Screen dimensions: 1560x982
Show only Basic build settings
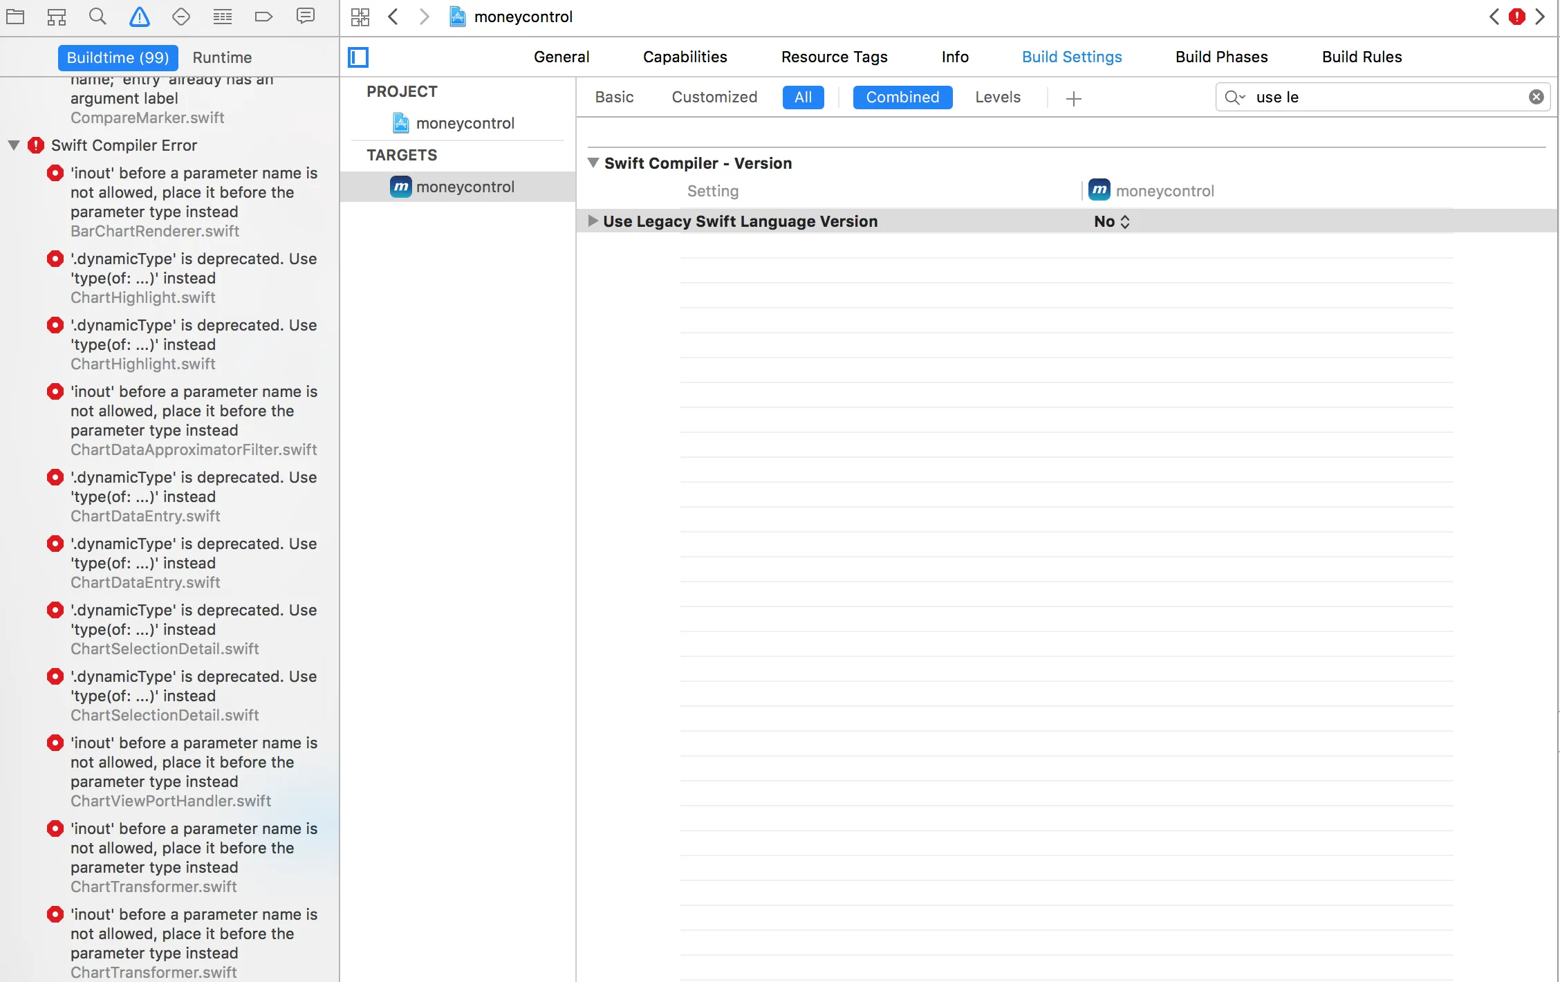pos(614,97)
